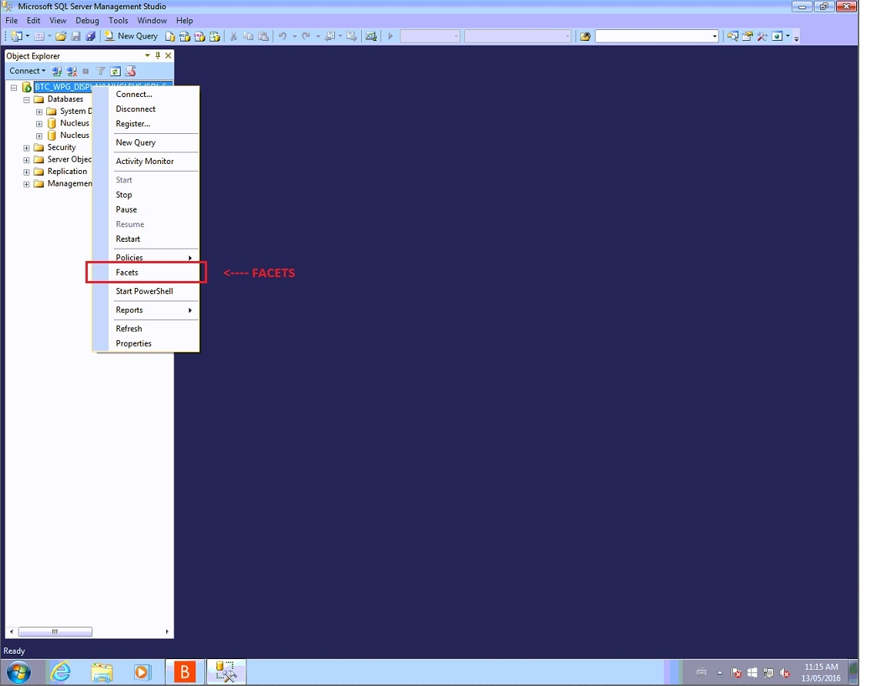This screenshot has width=887, height=686.
Task: Click the Find in Files icon
Action: [x=585, y=36]
